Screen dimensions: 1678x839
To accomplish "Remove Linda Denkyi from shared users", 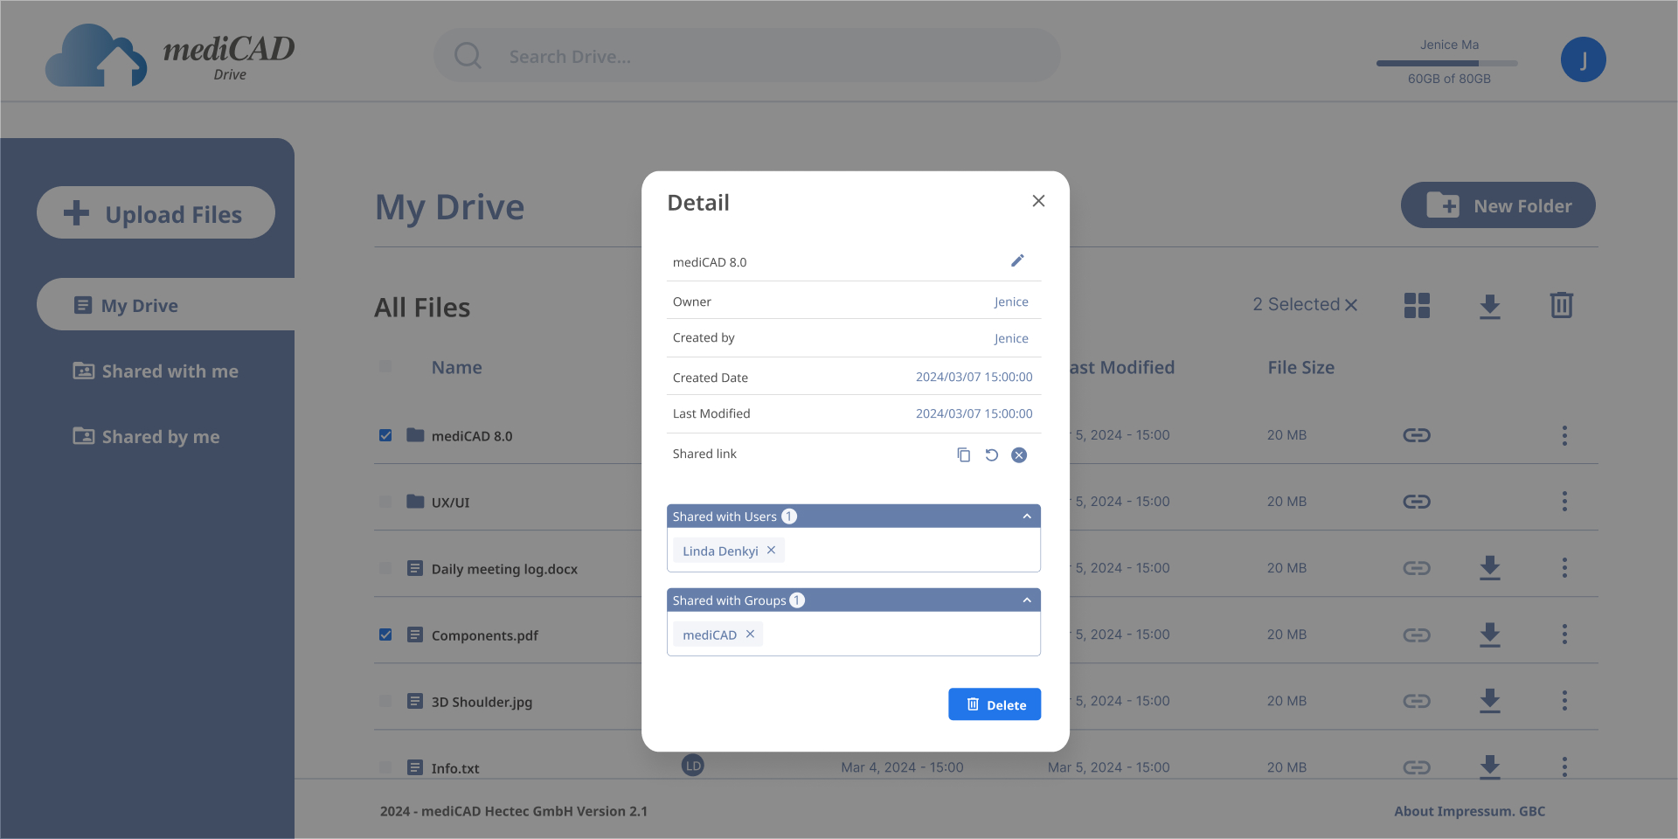I will (771, 550).
